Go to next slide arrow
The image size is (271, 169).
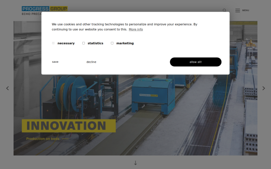264,88
